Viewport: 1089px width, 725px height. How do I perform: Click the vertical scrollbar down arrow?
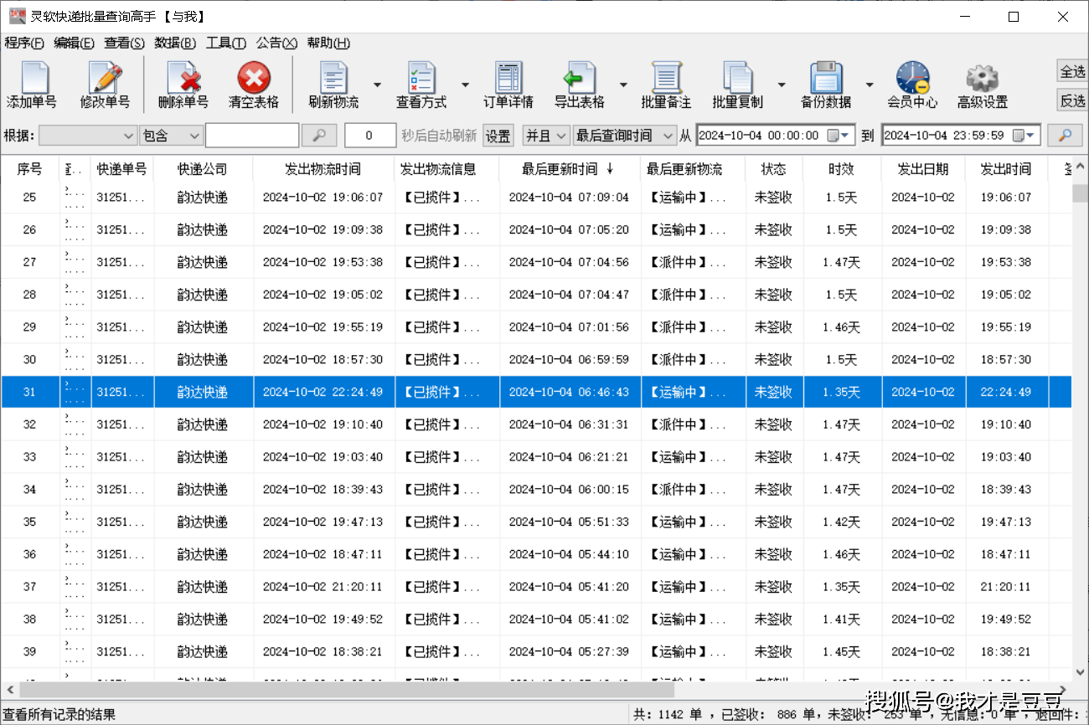[1080, 671]
